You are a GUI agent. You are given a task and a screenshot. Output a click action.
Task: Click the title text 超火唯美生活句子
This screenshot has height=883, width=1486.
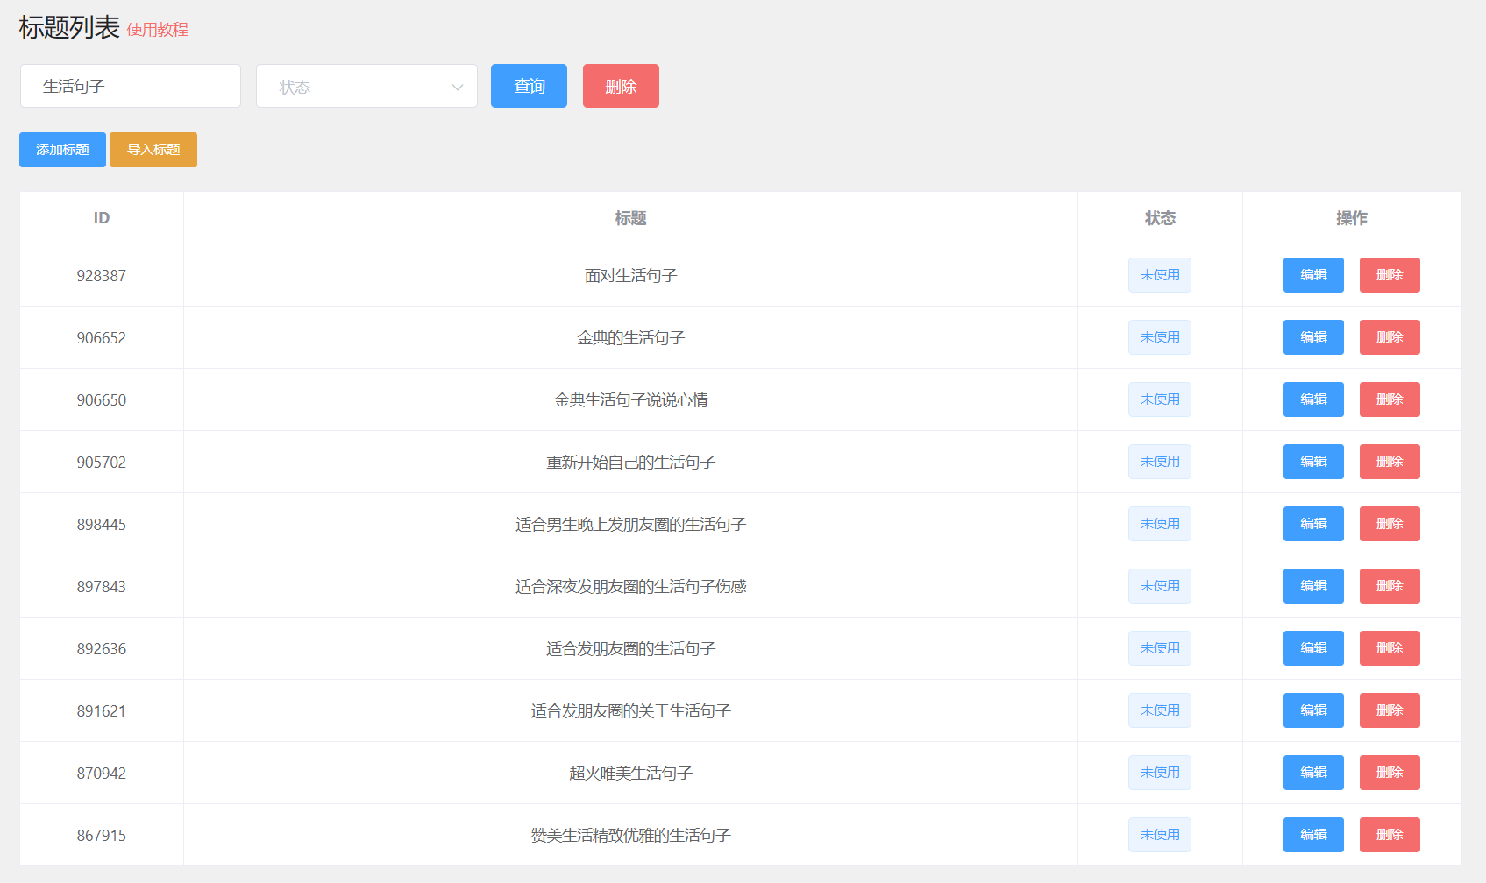click(x=630, y=774)
